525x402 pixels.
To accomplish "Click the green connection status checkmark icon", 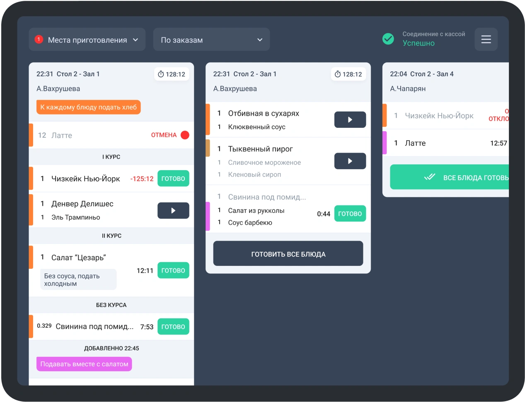I will (388, 39).
